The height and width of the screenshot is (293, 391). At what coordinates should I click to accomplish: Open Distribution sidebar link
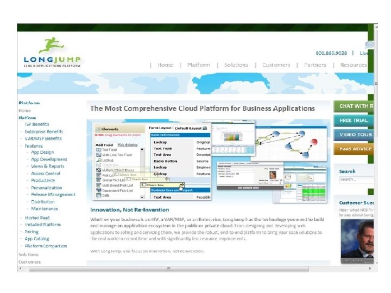click(x=43, y=202)
